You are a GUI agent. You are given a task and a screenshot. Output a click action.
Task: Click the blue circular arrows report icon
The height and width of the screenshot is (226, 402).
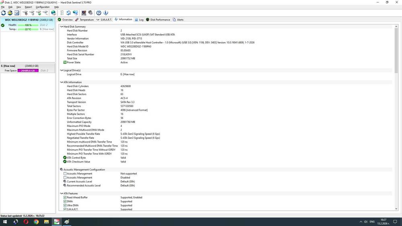pyautogui.click(x=68, y=13)
